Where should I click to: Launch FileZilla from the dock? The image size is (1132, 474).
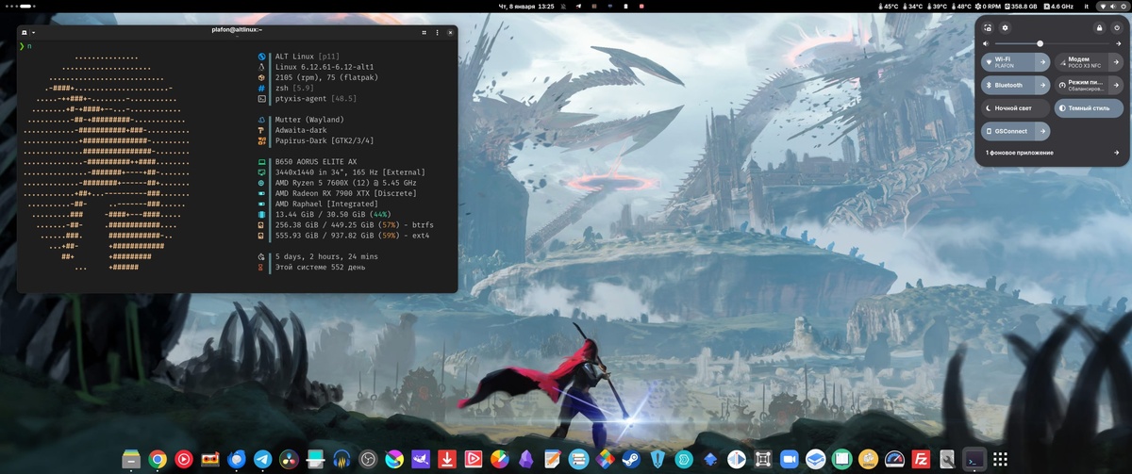921,459
